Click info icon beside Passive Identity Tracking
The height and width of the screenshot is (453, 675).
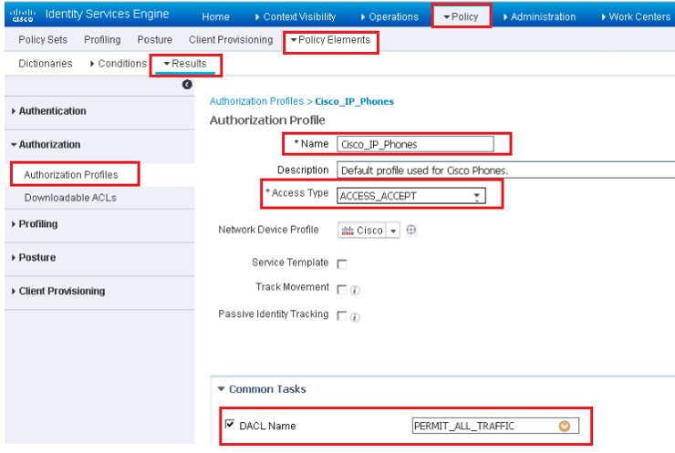355,317
